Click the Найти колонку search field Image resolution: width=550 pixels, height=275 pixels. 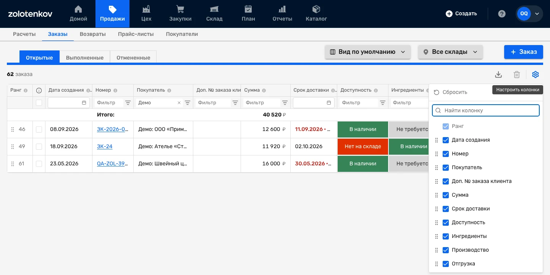[x=486, y=110]
